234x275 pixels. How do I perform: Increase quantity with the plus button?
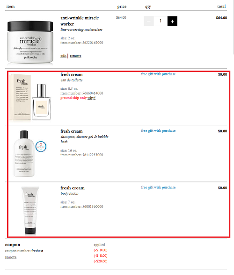(x=172, y=21)
